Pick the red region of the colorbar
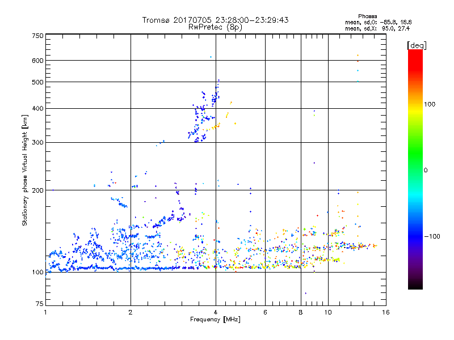 click(415, 59)
